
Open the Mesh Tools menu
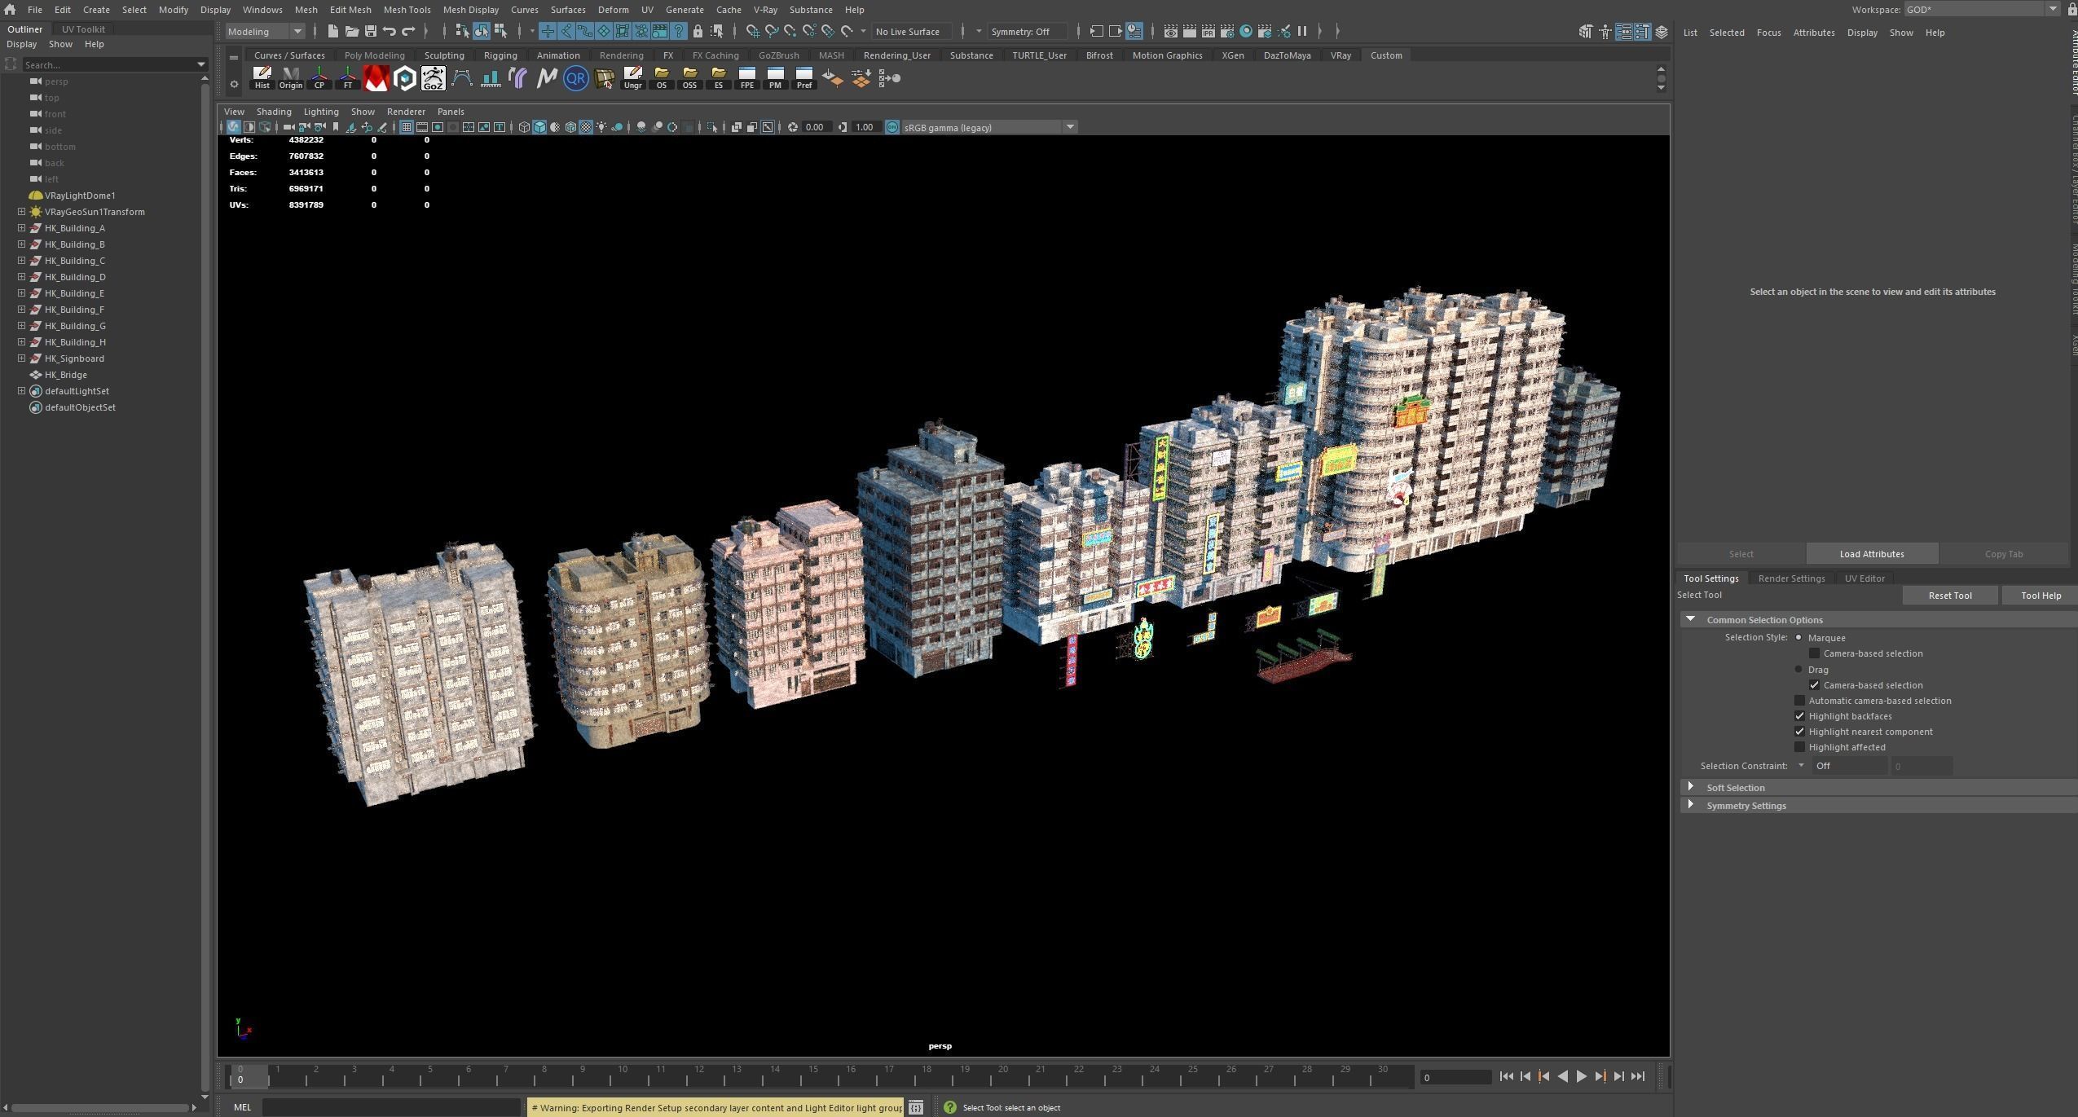[407, 10]
